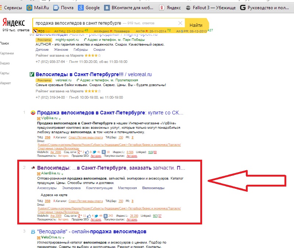Open the Сервисы apps bookmark
This screenshot has width=294, height=248.
[x=11, y=8]
